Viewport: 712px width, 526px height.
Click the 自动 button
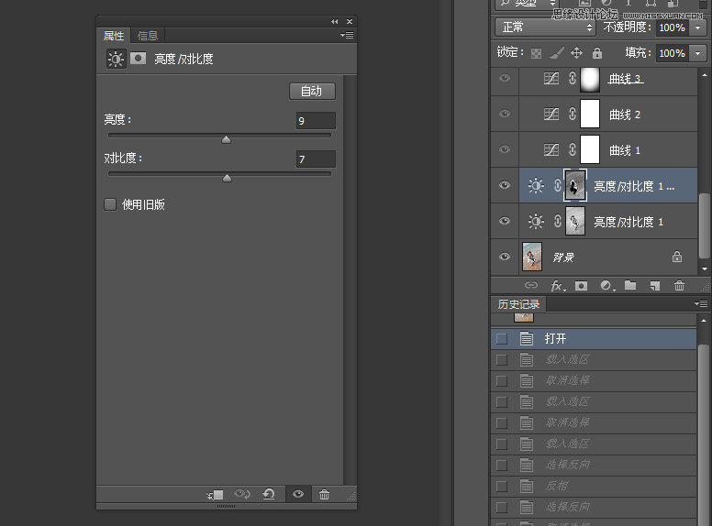coord(312,91)
